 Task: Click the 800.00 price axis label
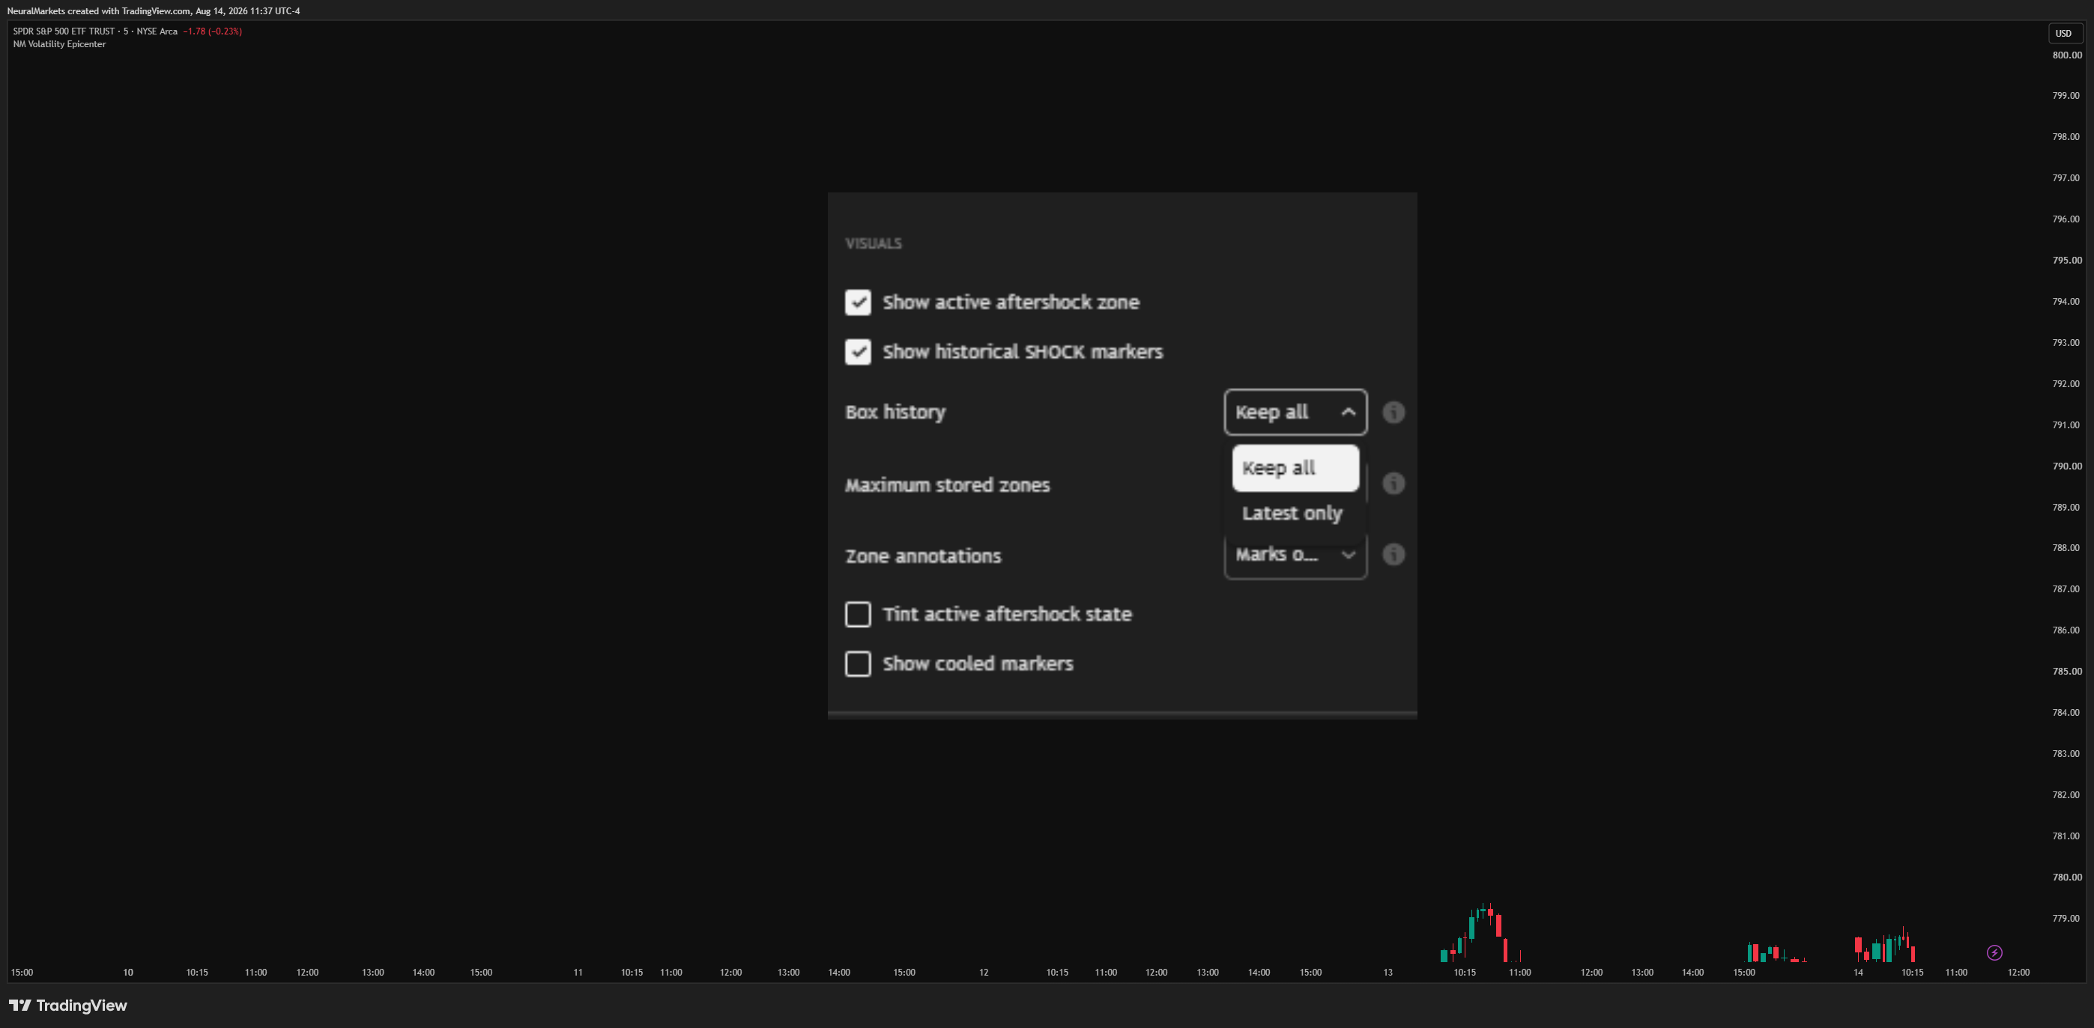point(2066,55)
